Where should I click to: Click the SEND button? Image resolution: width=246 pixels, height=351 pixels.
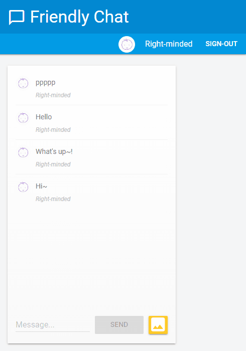coord(119,325)
